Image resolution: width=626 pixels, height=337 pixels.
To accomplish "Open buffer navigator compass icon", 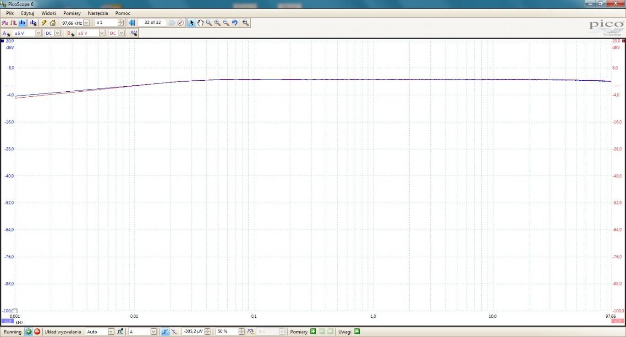I will pos(181,22).
